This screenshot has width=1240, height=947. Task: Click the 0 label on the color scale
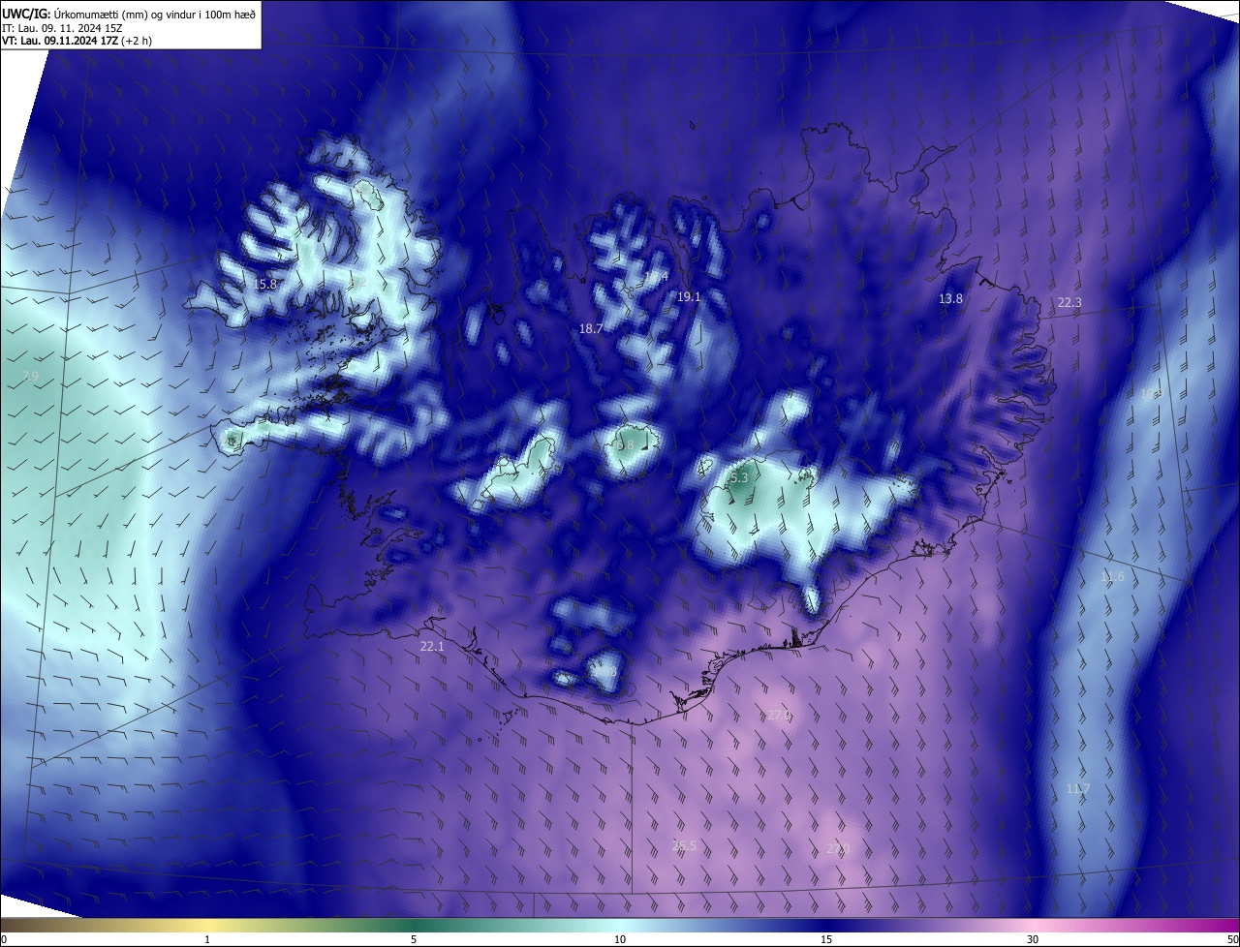(x=4, y=939)
